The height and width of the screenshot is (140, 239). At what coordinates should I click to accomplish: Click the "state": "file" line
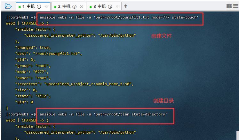33,96
